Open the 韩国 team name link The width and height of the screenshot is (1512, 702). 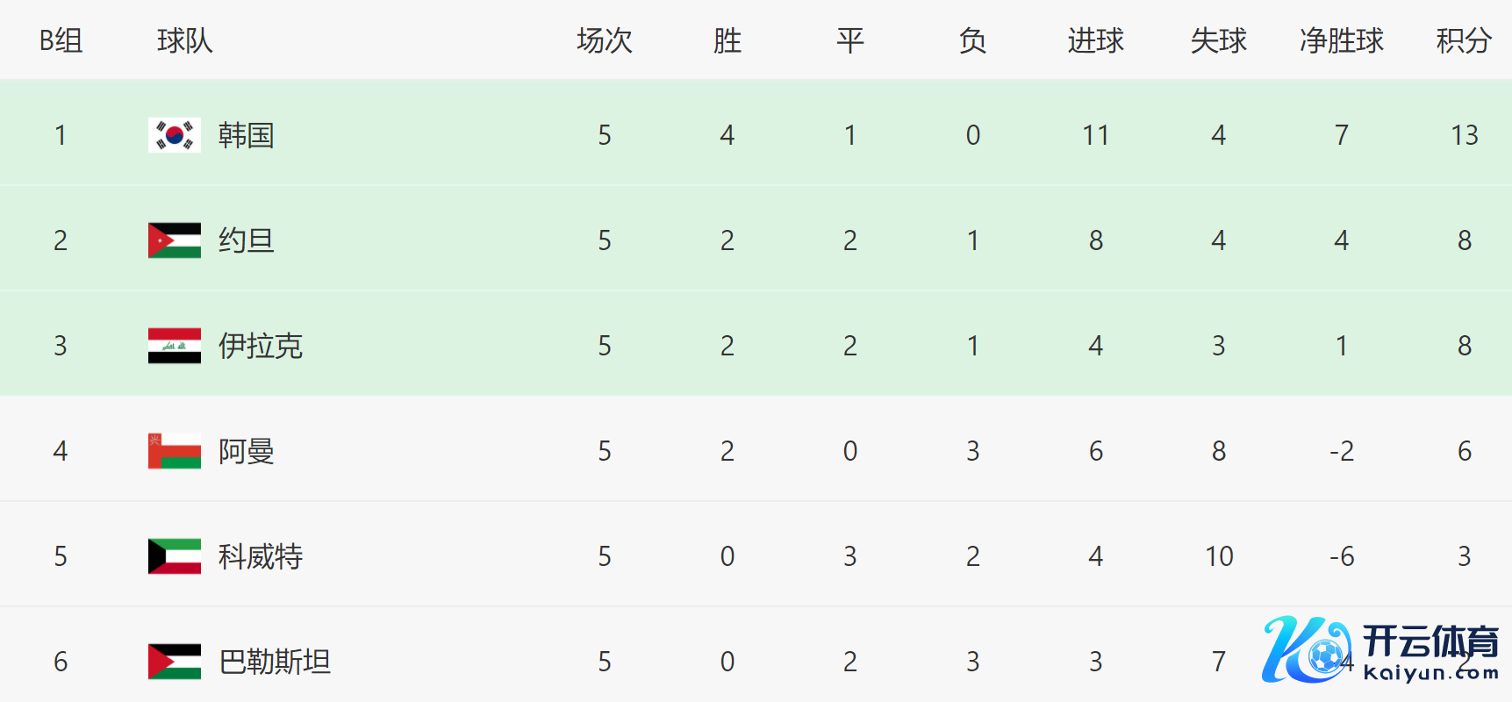point(246,135)
